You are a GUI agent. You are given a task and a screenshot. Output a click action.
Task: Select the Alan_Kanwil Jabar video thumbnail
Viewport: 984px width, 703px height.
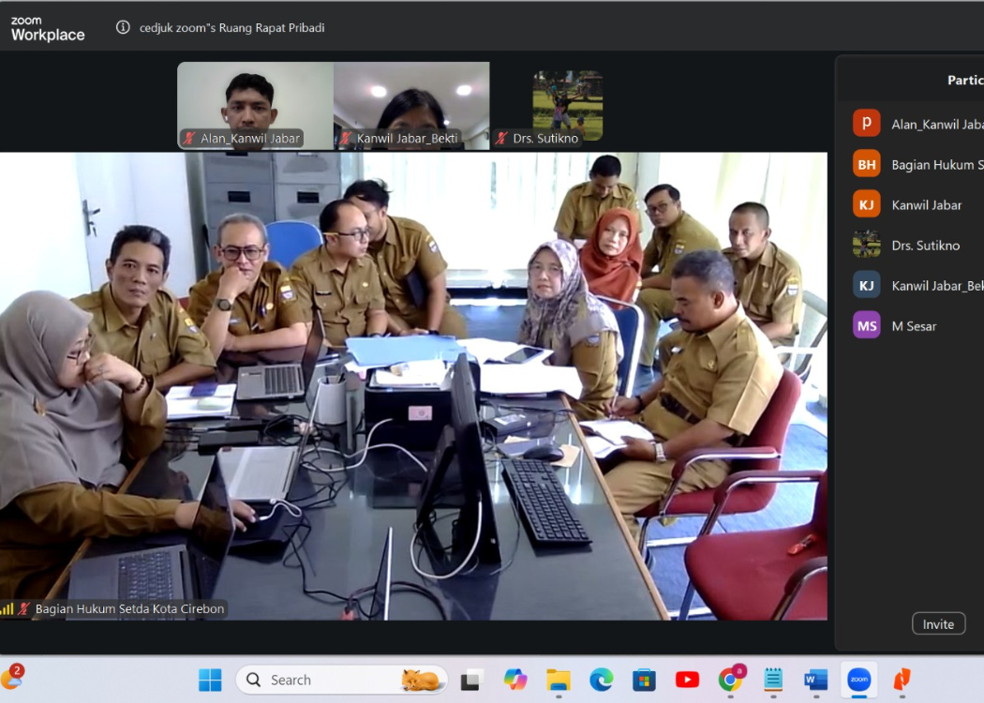click(x=255, y=105)
